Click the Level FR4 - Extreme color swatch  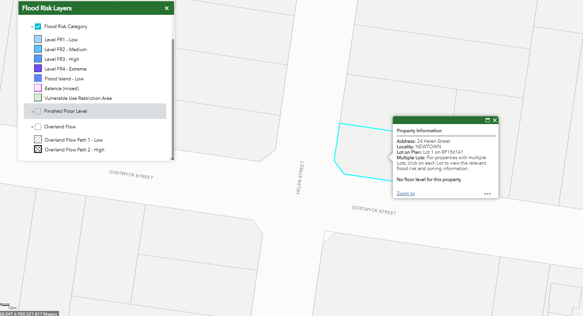coord(38,69)
